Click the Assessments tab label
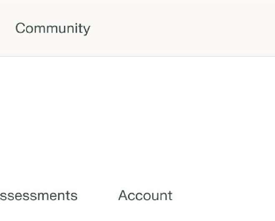The image size is (275, 221). click(x=38, y=196)
